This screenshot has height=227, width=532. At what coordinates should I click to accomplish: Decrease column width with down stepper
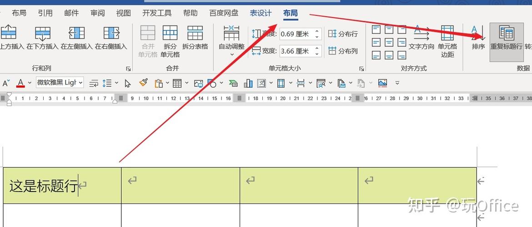click(317, 54)
